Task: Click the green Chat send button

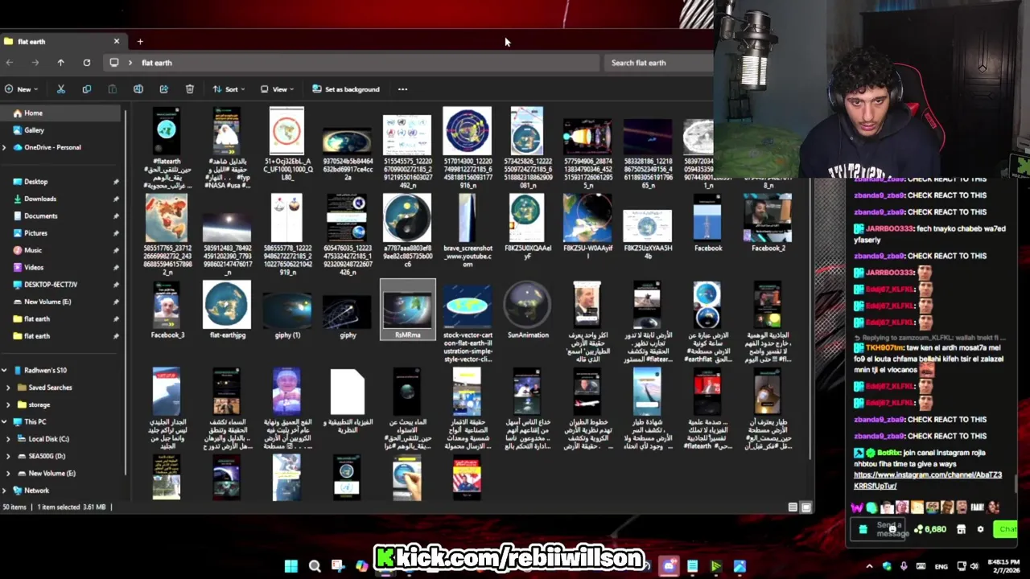Action: (x=1005, y=529)
